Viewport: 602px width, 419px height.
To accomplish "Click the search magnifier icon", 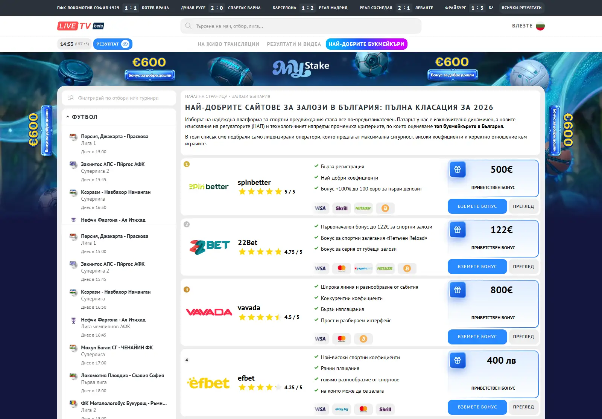I will click(x=188, y=26).
